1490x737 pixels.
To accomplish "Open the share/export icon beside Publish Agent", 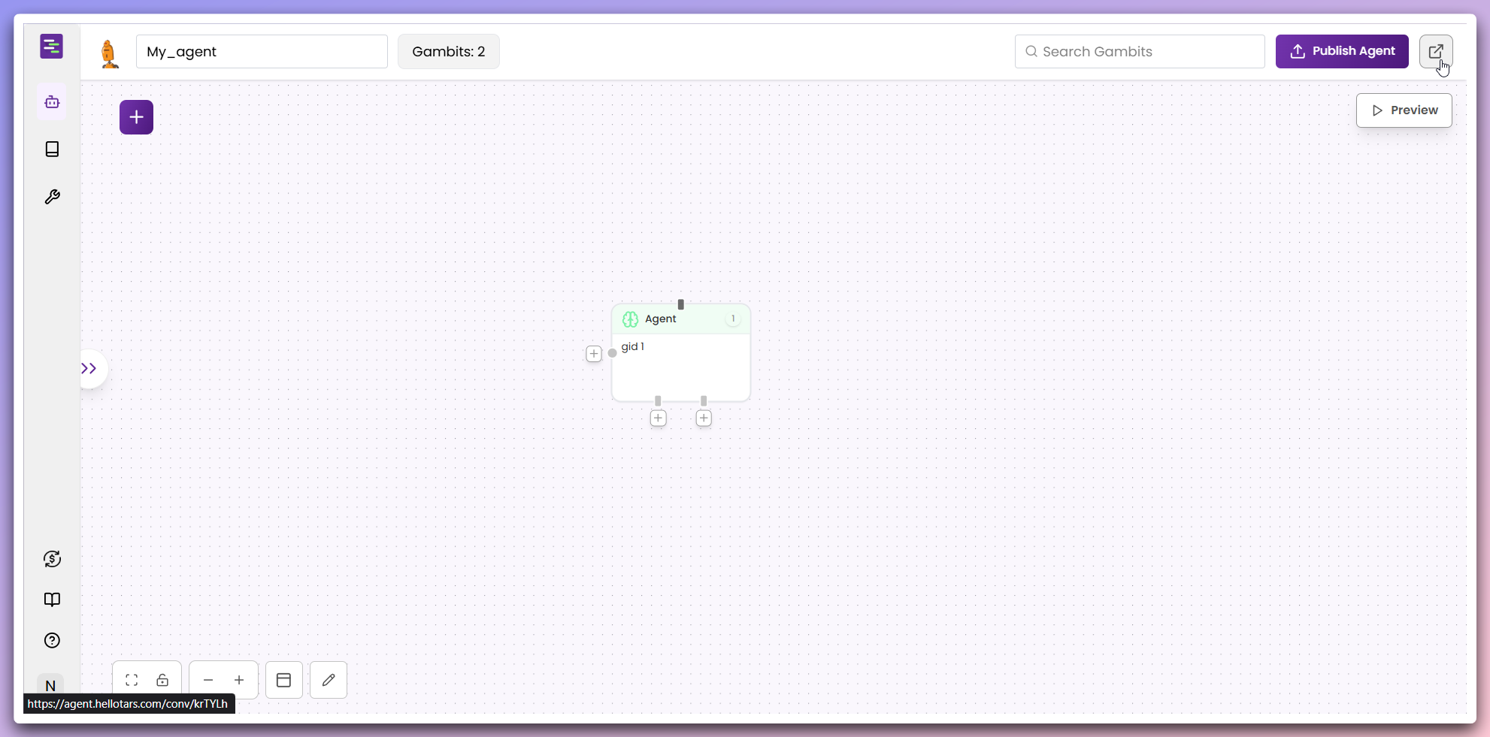I will (1436, 51).
